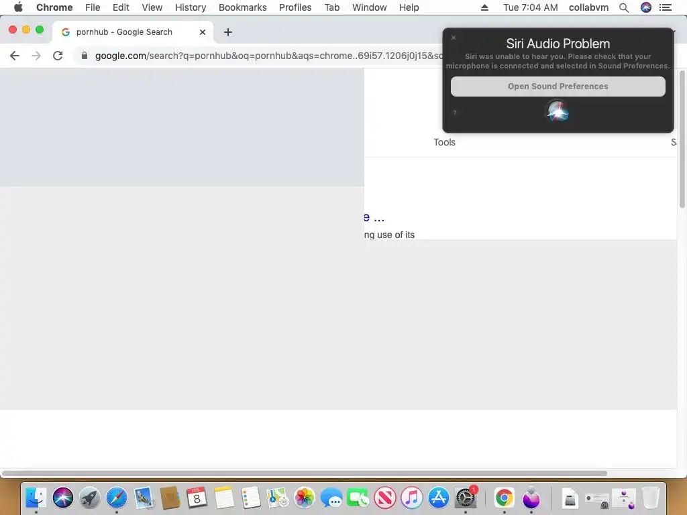The image size is (687, 515).
Task: Click Open Sound Preferences button
Action: [x=558, y=87]
